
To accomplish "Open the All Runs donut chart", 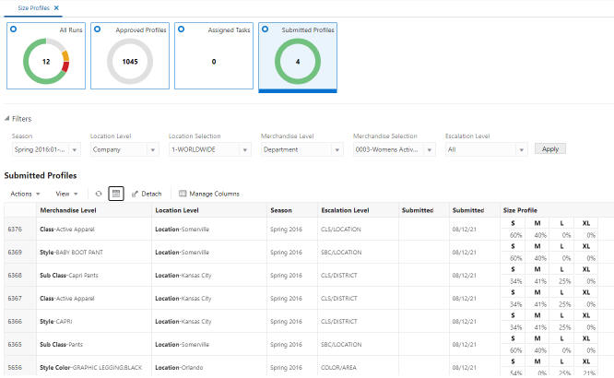I will coord(46,61).
